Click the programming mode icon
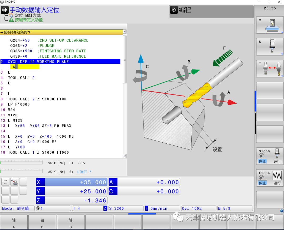Viewport: 284px width, 230px height. (x=174, y=10)
